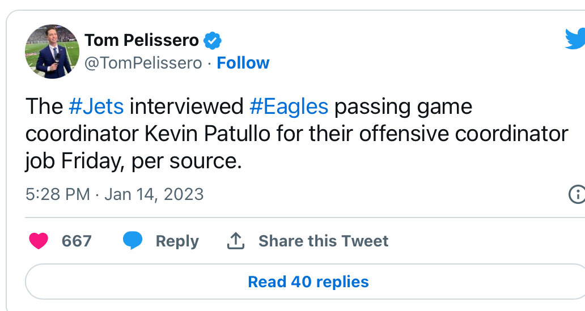Open Tom Pelissero's profile picture
The width and height of the screenshot is (585, 311).
pyautogui.click(x=52, y=52)
